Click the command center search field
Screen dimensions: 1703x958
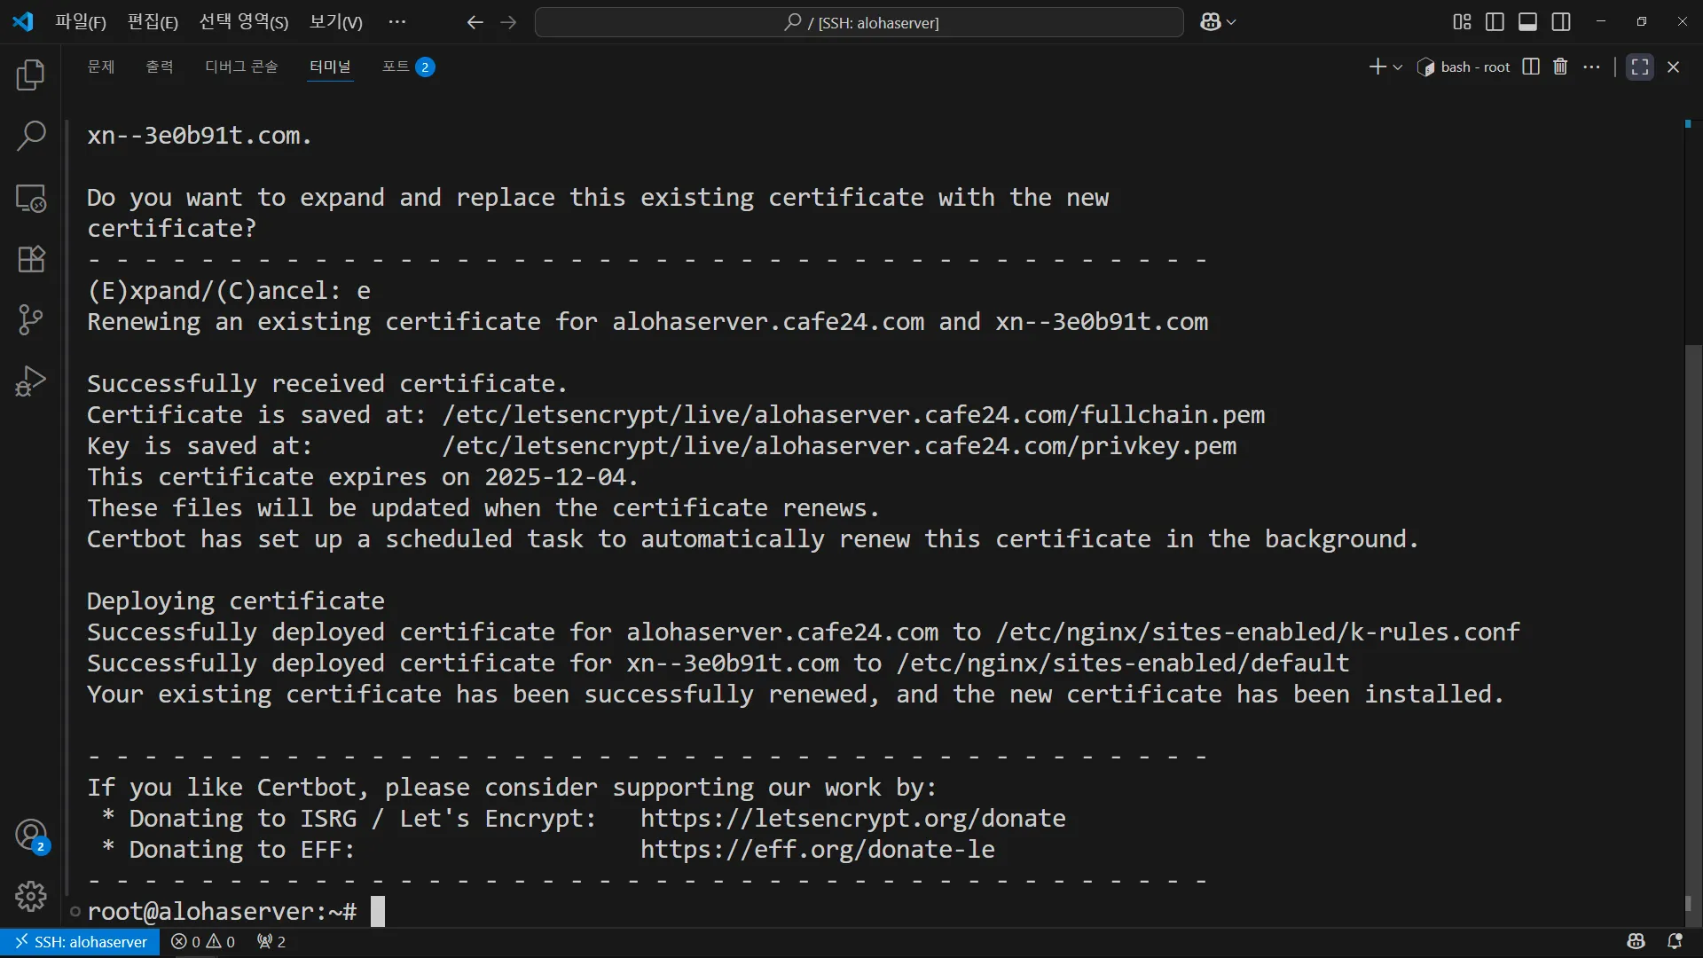[x=859, y=22]
